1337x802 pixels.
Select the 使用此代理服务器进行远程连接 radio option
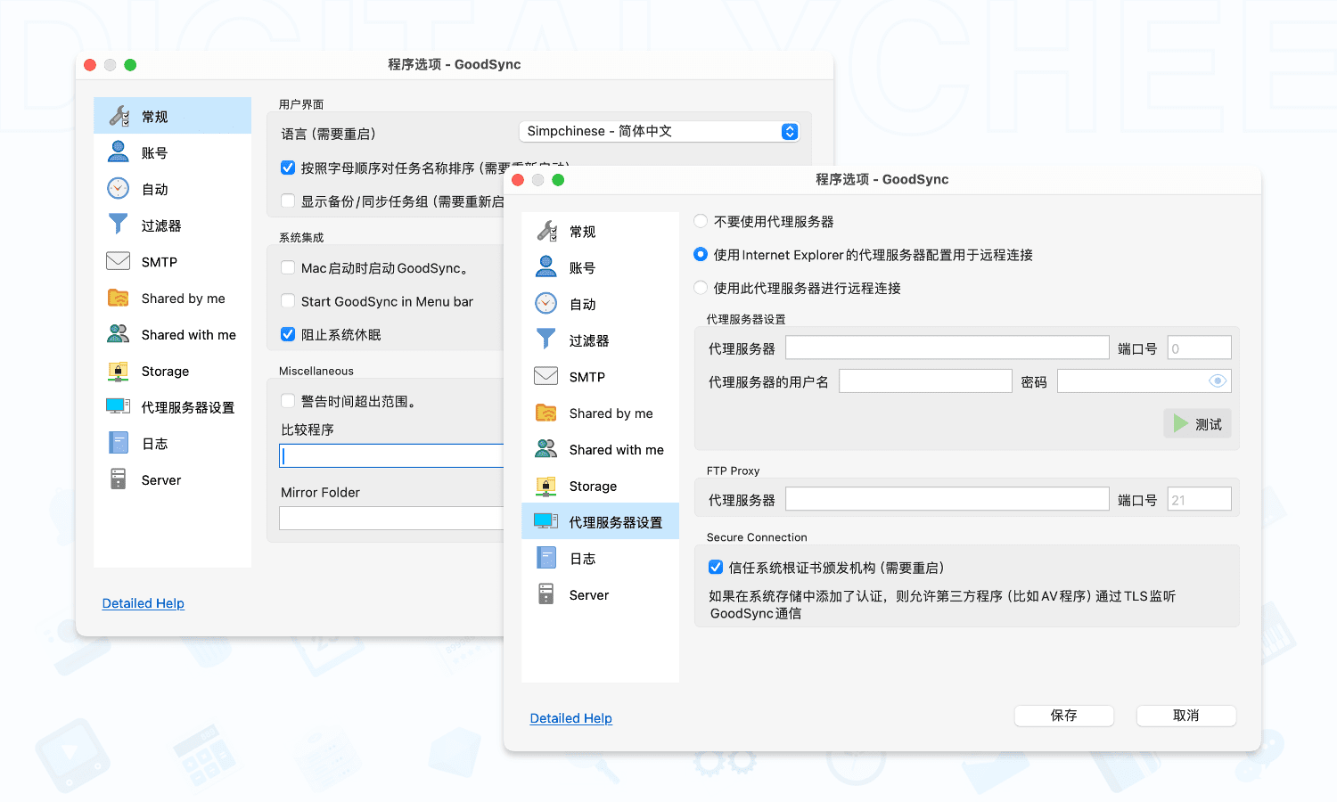pos(701,288)
